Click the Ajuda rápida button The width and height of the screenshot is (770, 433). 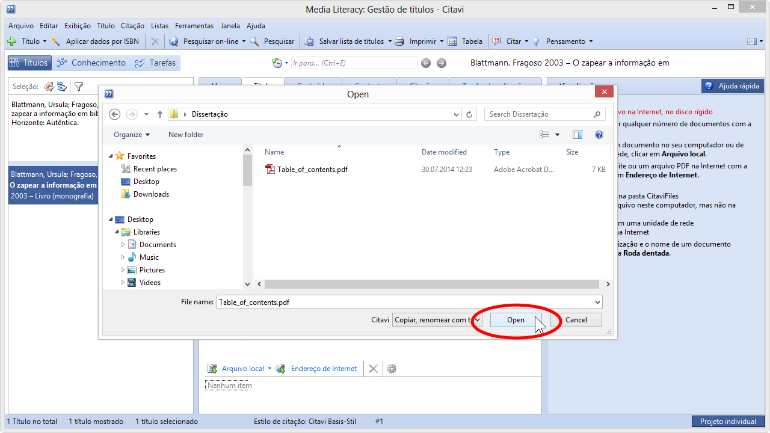pos(733,86)
